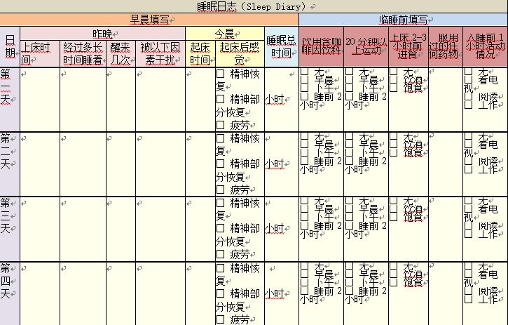Check 精神恢复 box for 第二天
This screenshot has width=508, height=325.
pyautogui.click(x=220, y=139)
